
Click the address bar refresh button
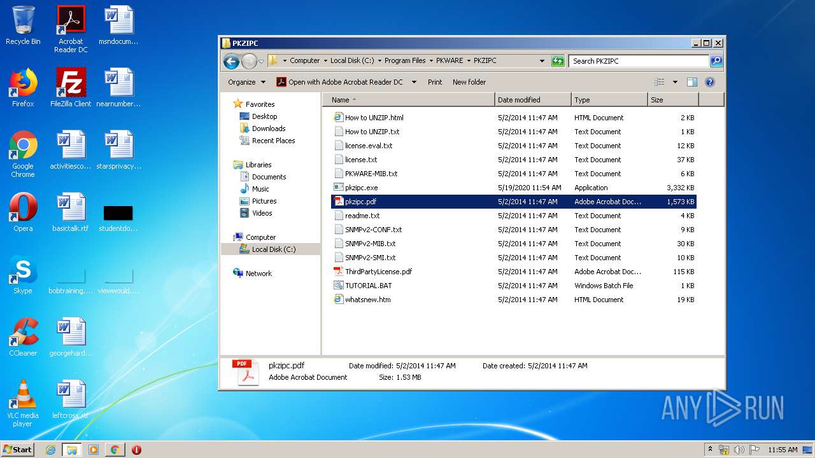click(x=558, y=61)
